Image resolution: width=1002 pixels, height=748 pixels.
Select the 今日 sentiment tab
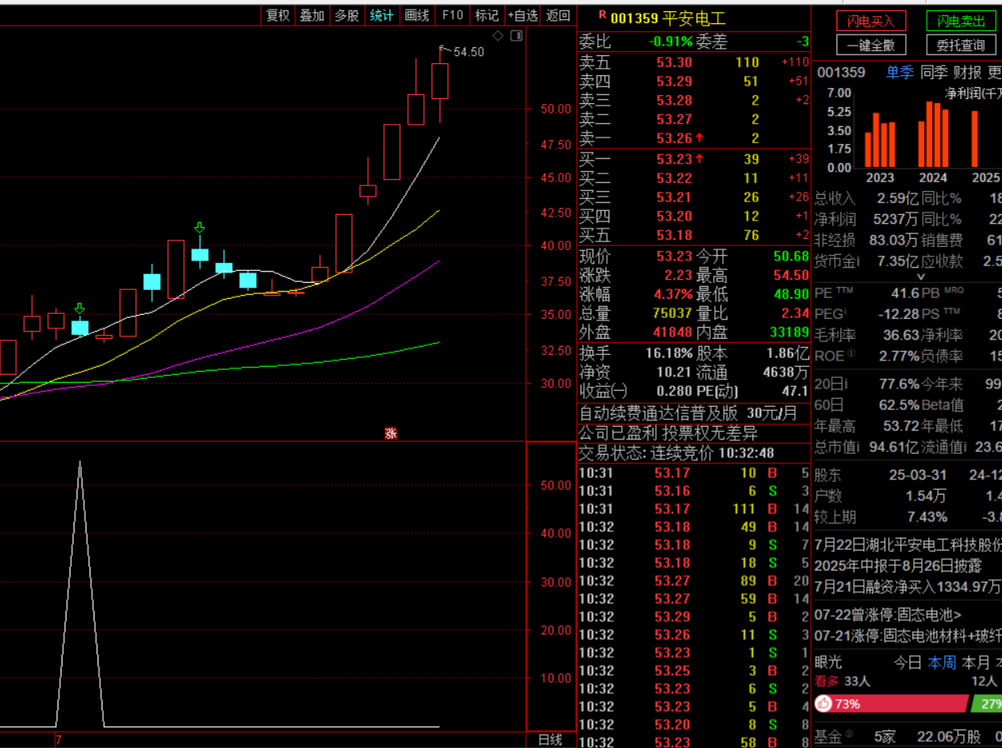908,662
